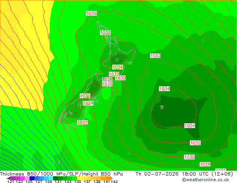Screen dimensions: 237x183
Task: Pick the darkest green legend swatch at 131
Action: pyautogui.click(x=55, y=178)
